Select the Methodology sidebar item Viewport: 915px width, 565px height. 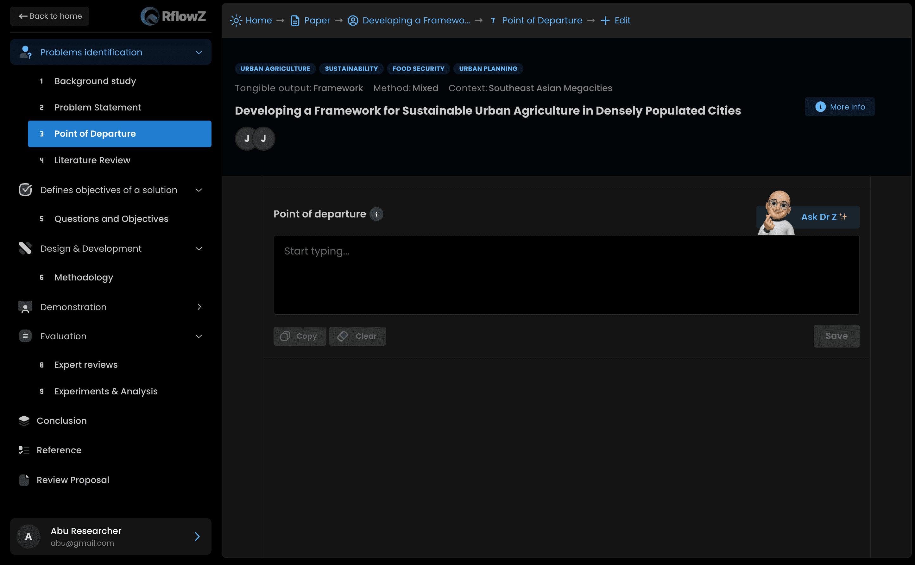point(84,277)
